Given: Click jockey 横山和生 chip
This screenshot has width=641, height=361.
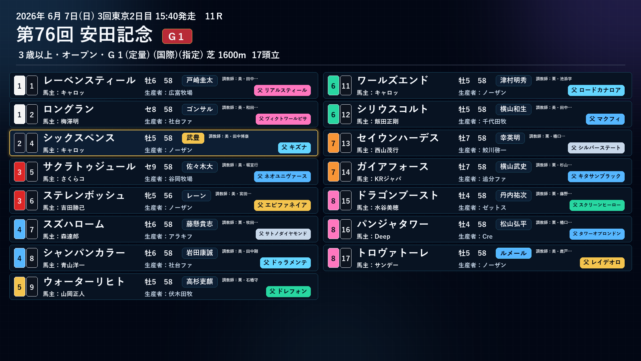Looking at the screenshot, I should tap(513, 109).
